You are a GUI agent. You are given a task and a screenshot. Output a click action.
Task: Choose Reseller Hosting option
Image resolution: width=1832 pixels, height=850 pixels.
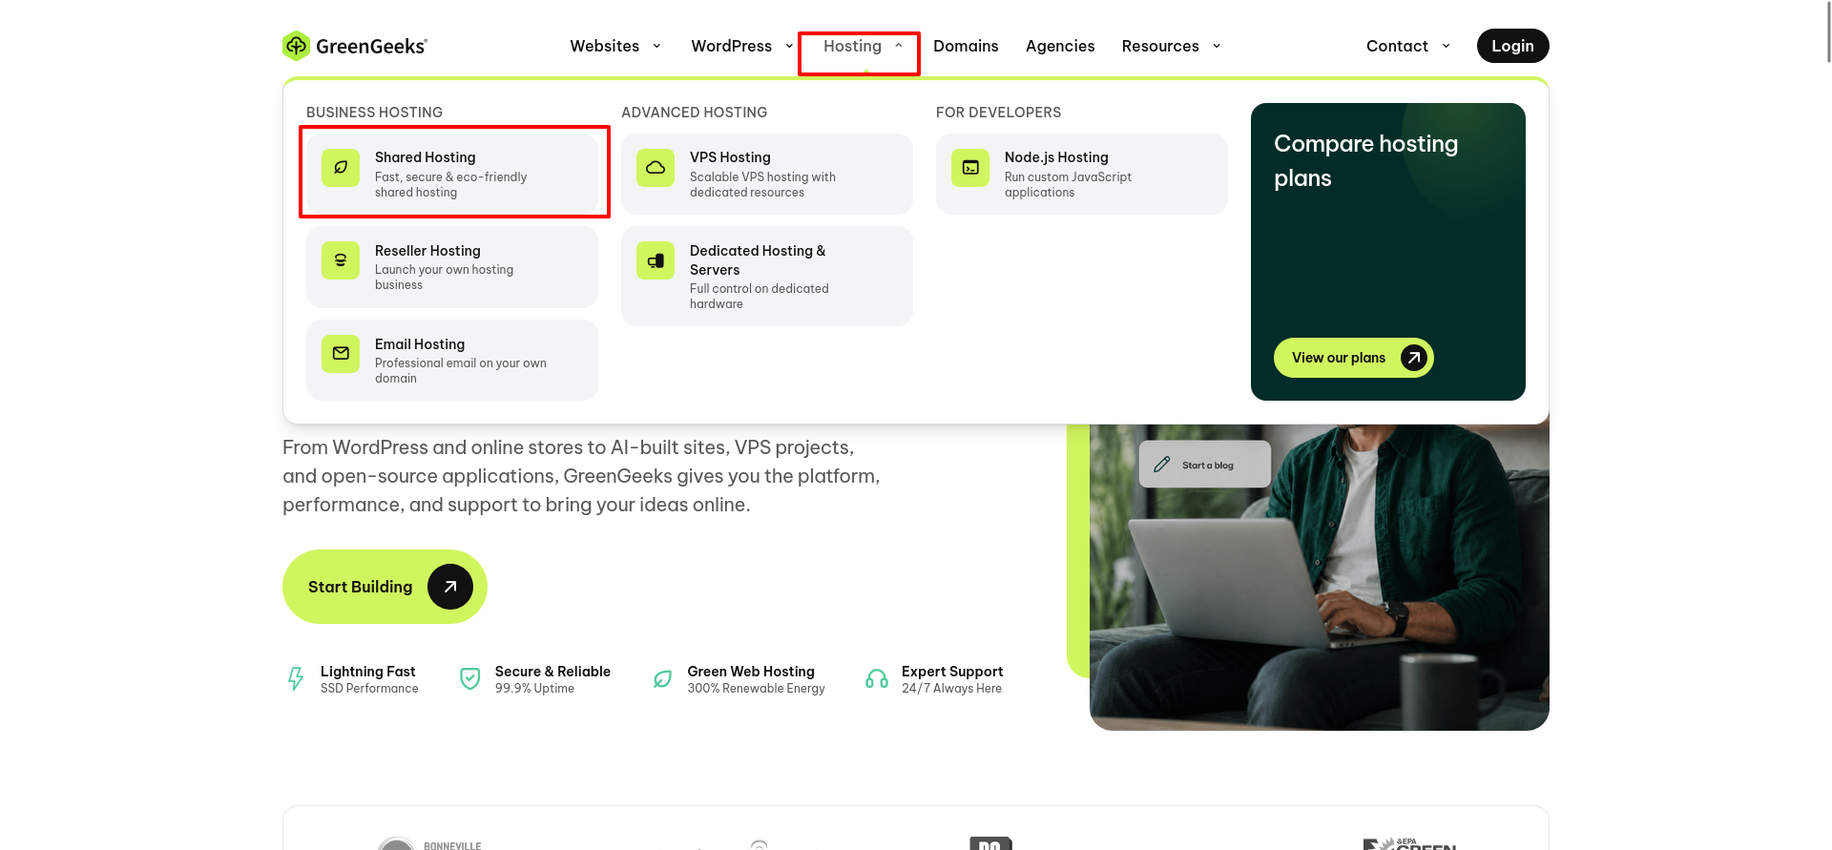coord(452,267)
